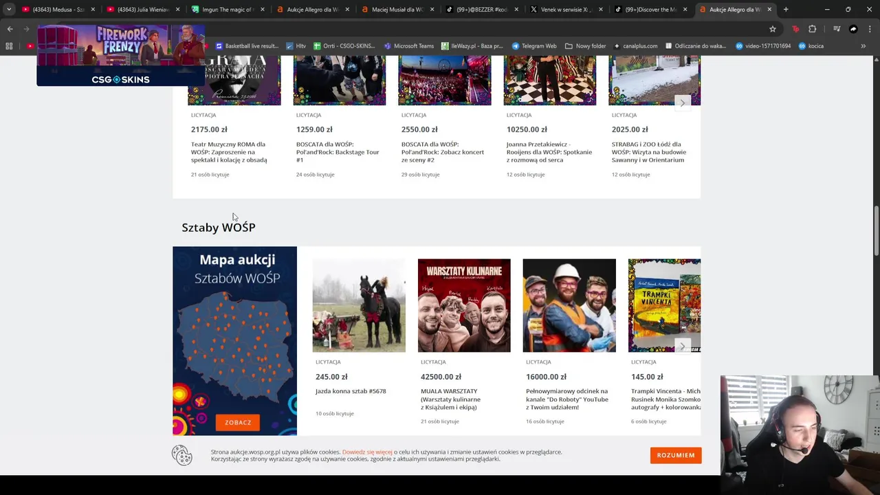Viewport: 880px width, 495px height.
Task: Click '21 osób licytuje' under MUALA WARSZTATY
Action: tap(439, 421)
